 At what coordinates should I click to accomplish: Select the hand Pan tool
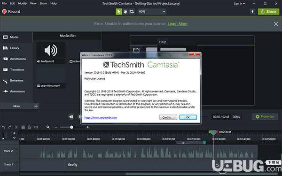[125, 12]
